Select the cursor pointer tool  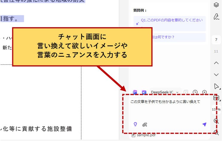(217, 86)
